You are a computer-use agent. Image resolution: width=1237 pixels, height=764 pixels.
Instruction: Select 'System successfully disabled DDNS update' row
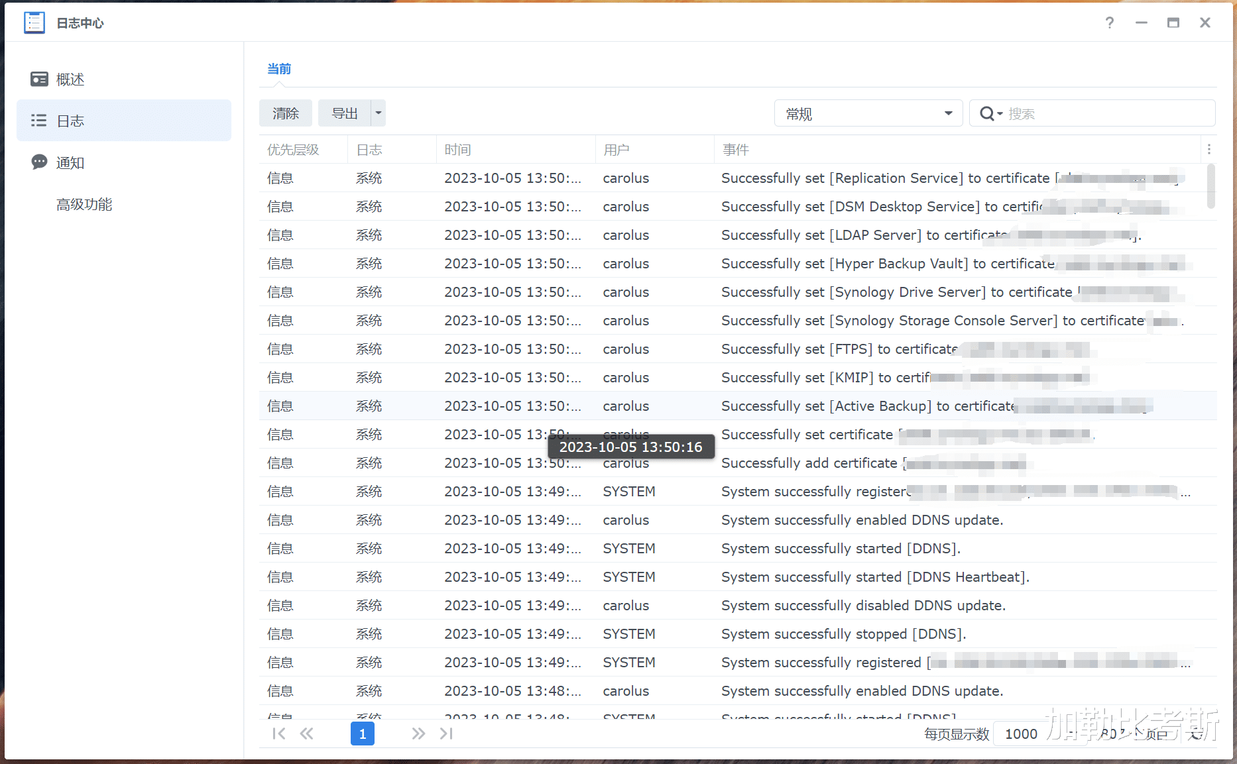pos(737,606)
